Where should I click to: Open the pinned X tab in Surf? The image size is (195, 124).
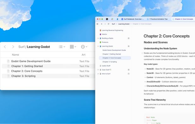pos(107,19)
